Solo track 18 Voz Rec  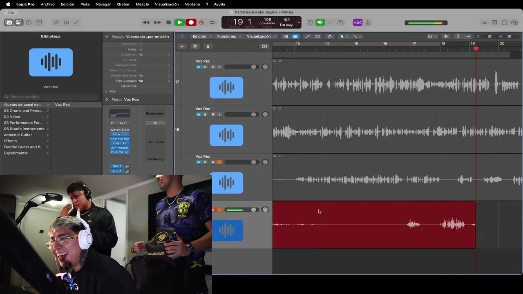[x=205, y=115]
